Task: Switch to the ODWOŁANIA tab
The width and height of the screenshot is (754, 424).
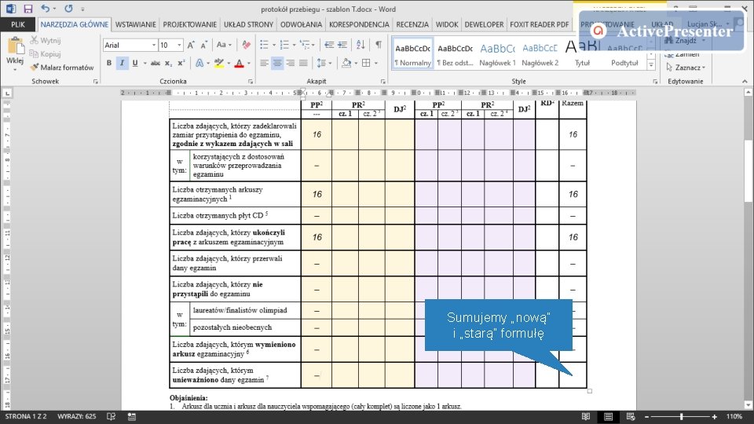Action: coord(301,24)
